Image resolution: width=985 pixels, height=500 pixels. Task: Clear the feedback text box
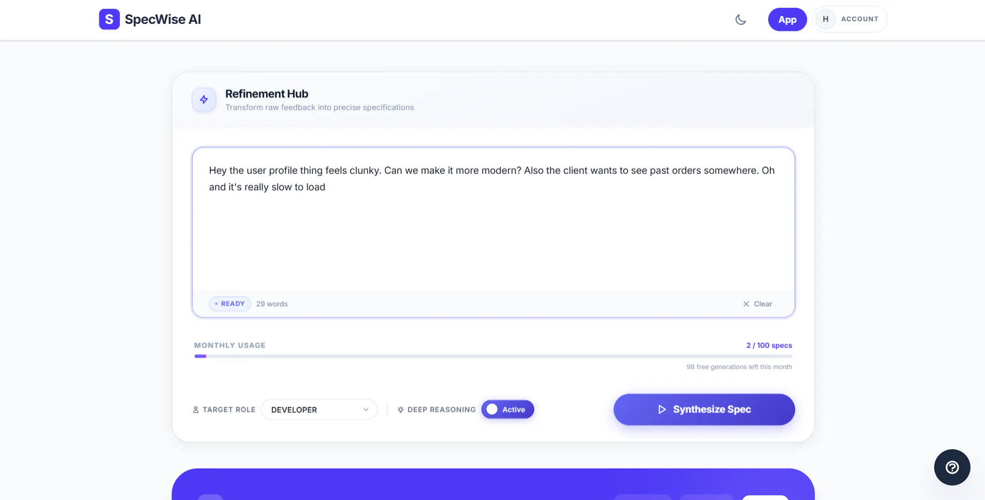[757, 304]
